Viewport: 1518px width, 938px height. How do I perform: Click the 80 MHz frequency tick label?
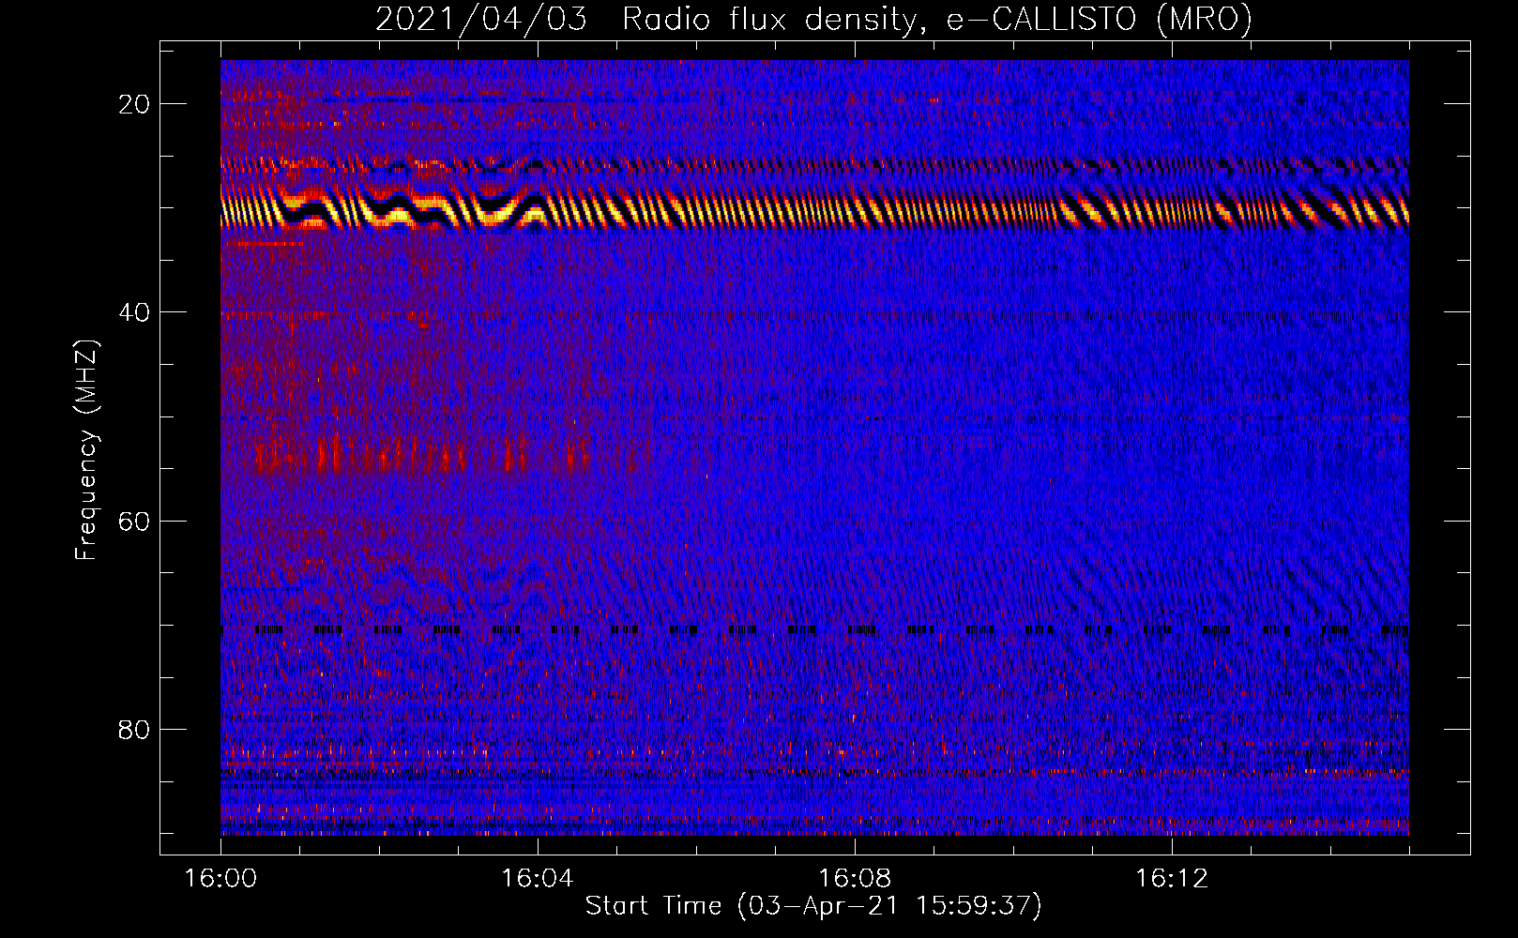pos(134,730)
